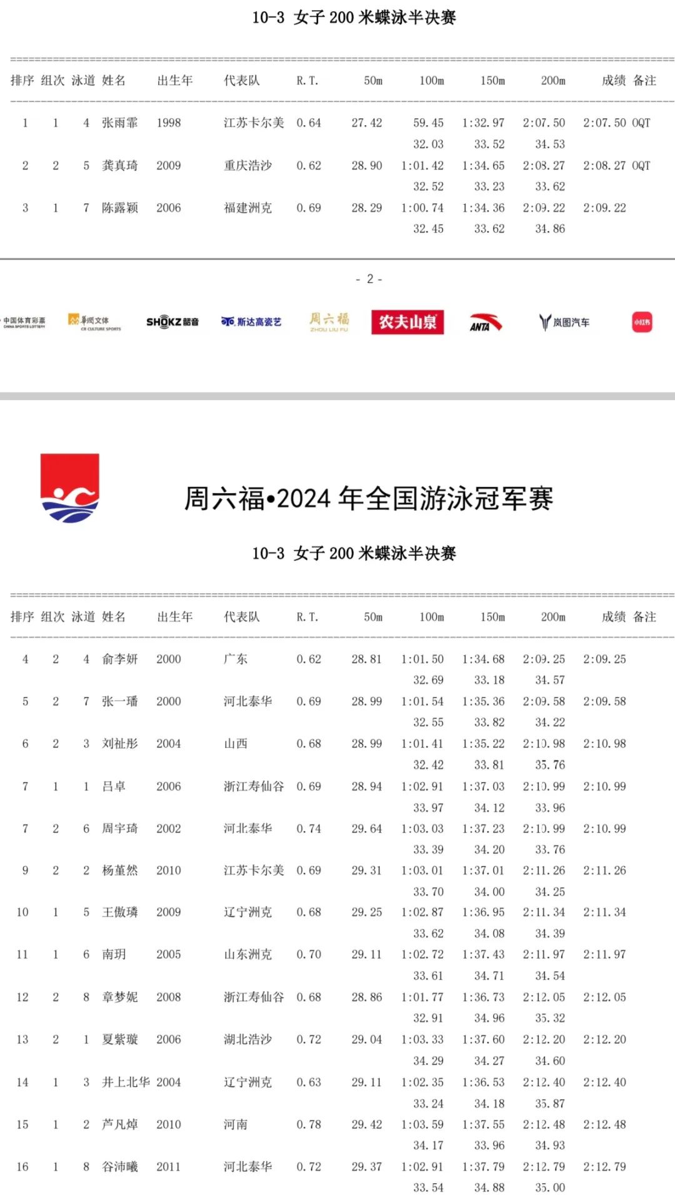Click the final result 2:08.27 OQT
Image resolution: width=675 pixels, height=1195 pixels.
coord(617,165)
